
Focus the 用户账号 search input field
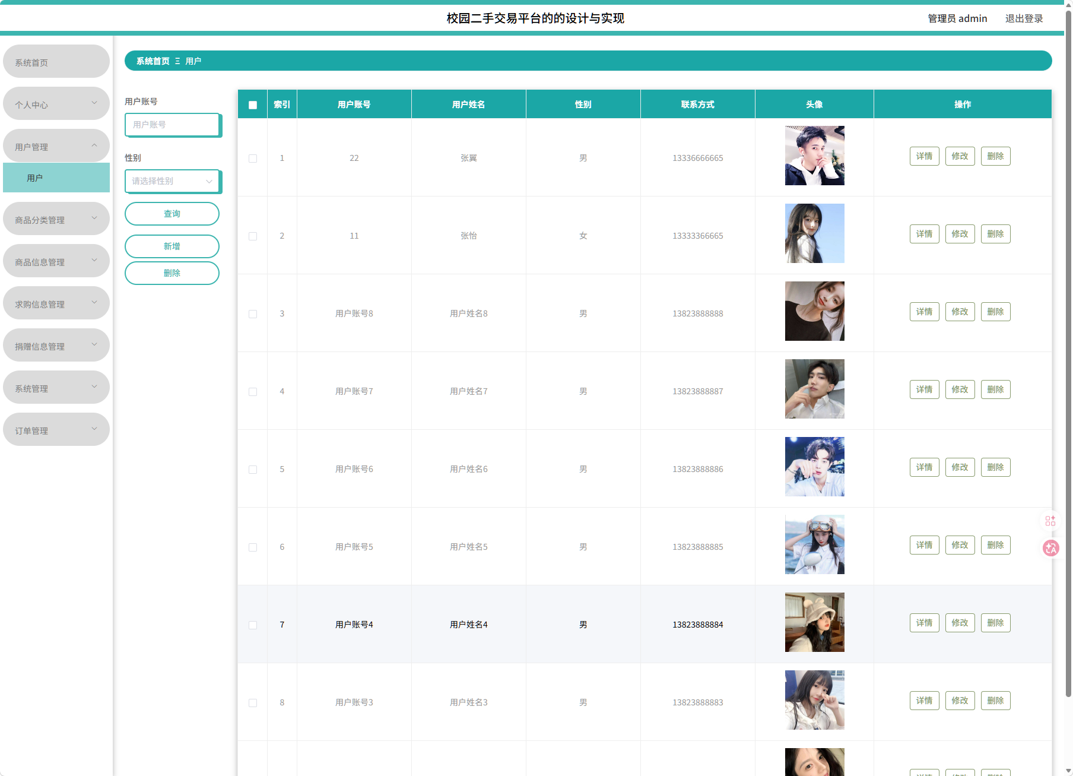(173, 125)
